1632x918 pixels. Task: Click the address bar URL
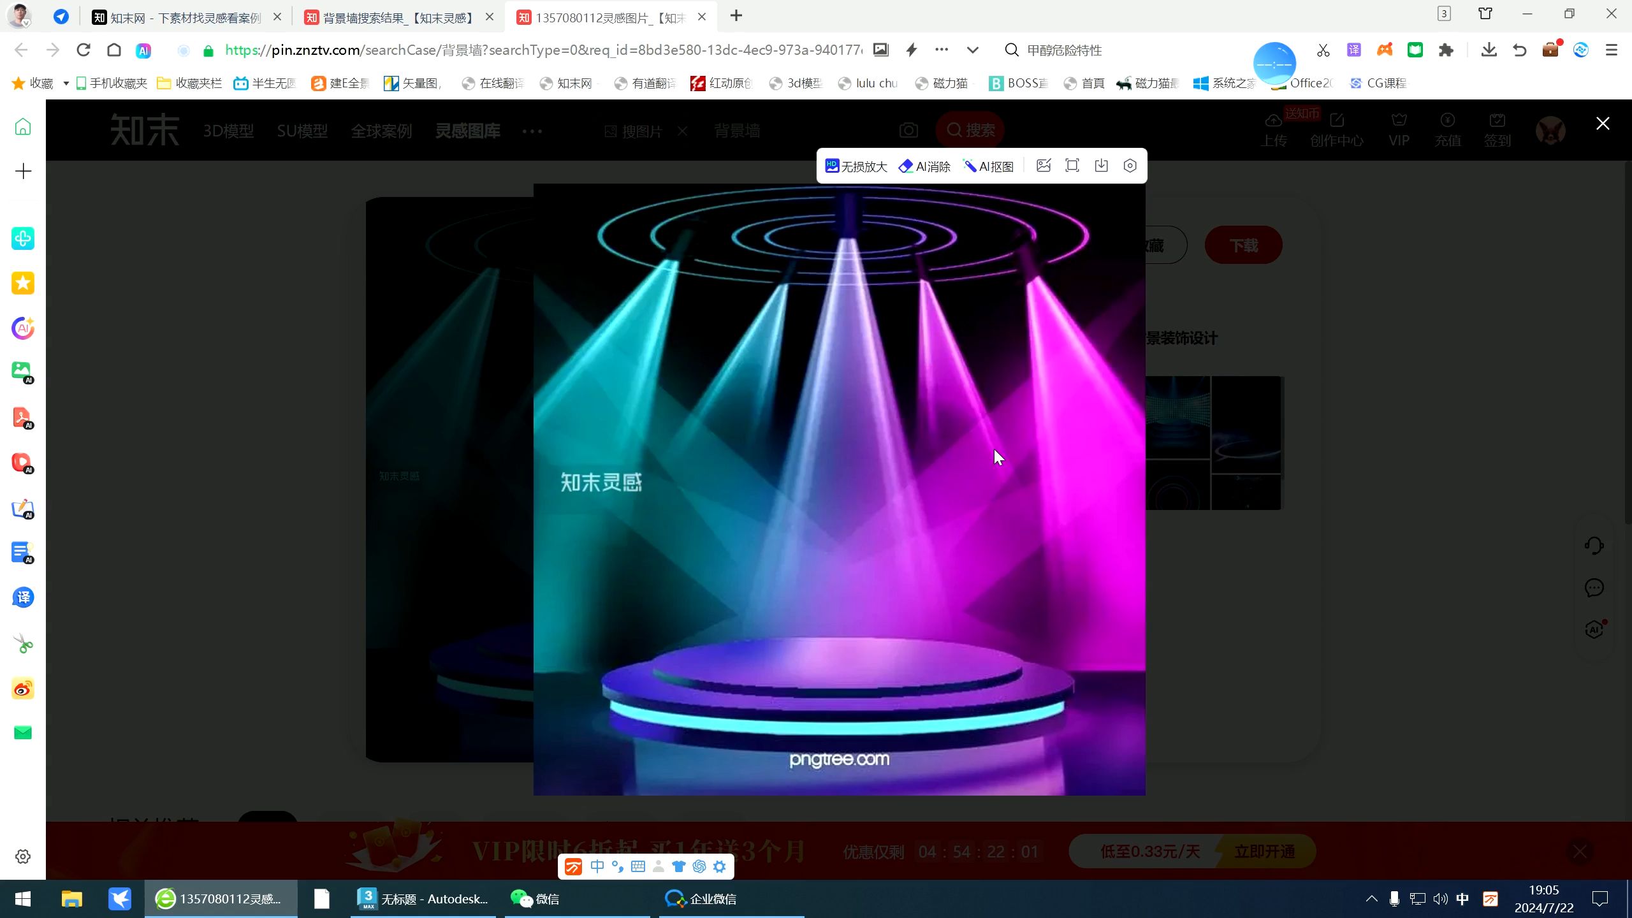point(544,50)
